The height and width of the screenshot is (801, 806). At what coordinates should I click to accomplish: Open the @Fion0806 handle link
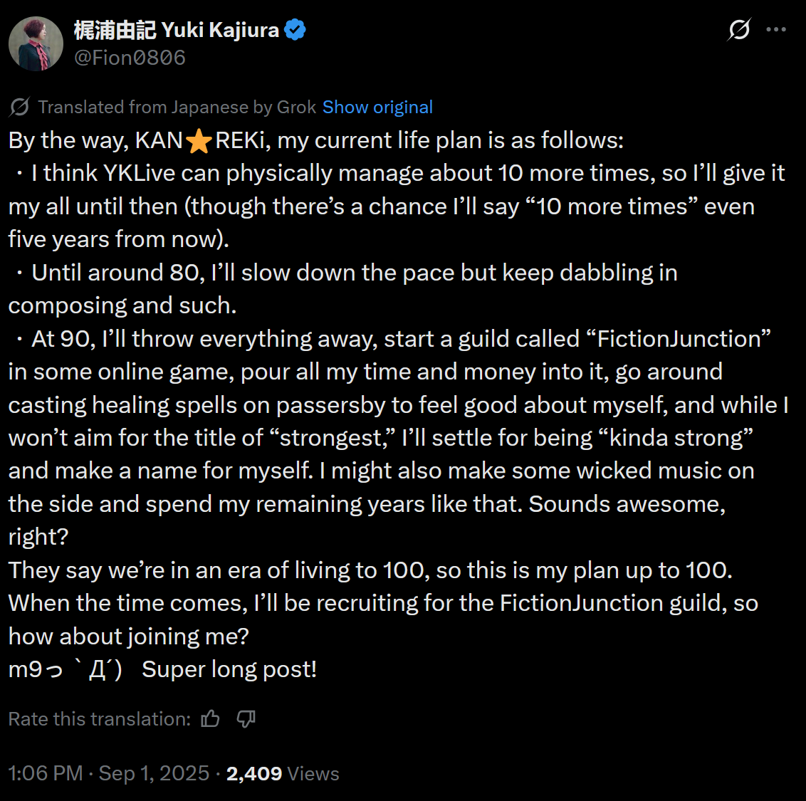pyautogui.click(x=130, y=58)
